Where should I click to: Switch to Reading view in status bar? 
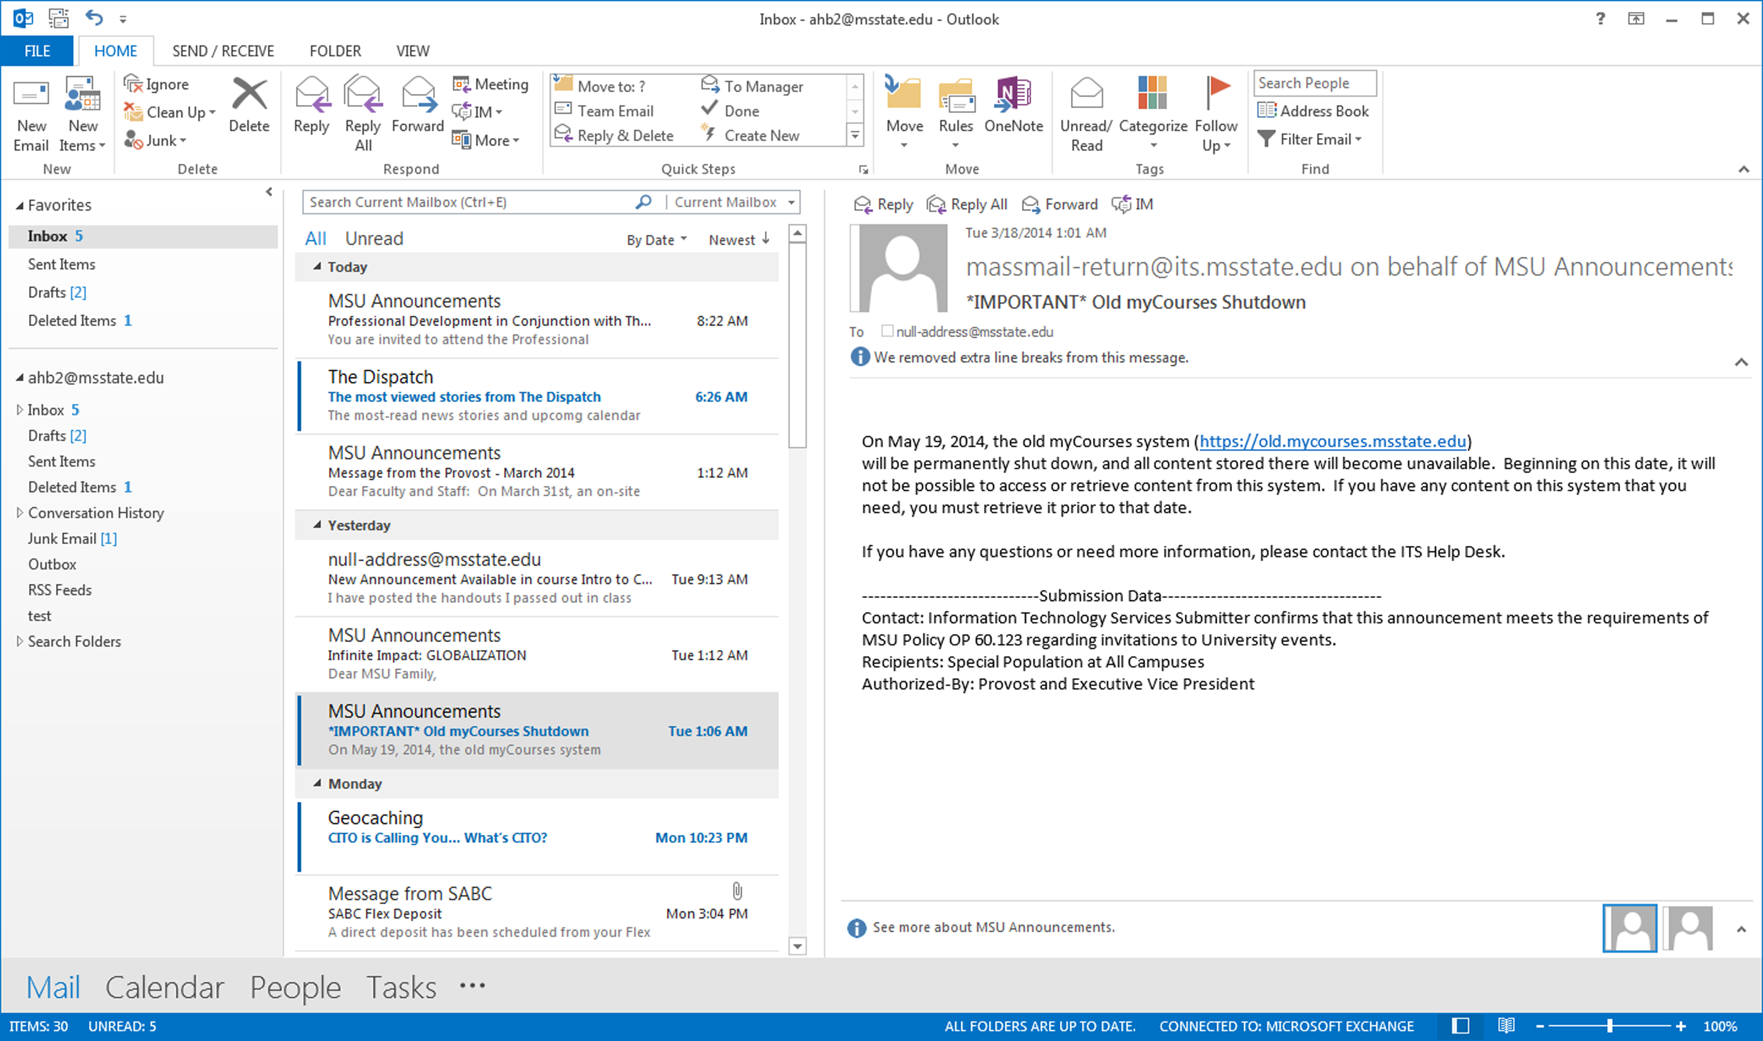click(x=1506, y=1025)
